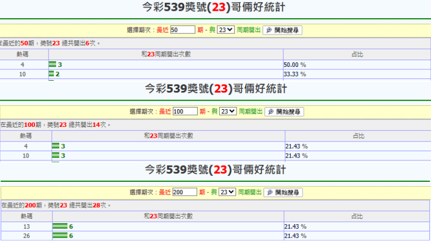The image size is (431, 242).
Task: Click the count 2 next to hot number 10's bar
Action: tap(58, 74)
